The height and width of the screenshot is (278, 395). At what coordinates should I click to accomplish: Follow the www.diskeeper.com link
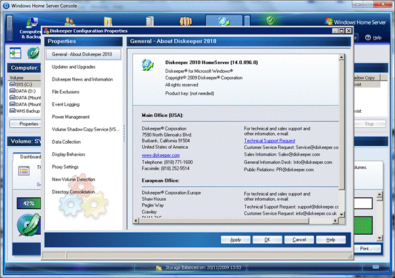(x=161, y=155)
